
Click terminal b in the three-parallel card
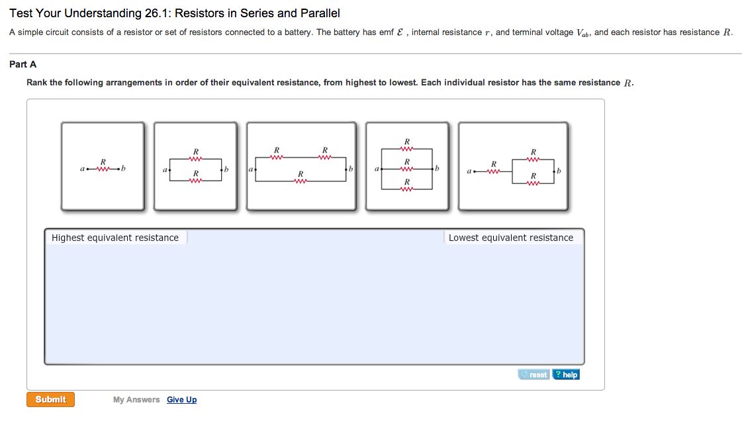[x=437, y=168]
